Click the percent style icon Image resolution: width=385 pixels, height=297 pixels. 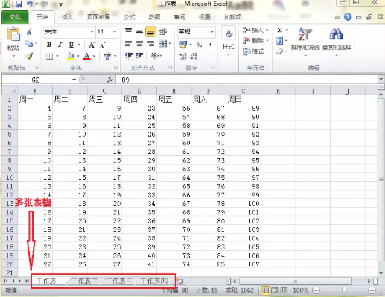tap(199, 45)
